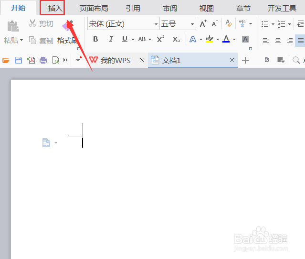The width and height of the screenshot is (305, 259).
Task: Click the 复制 (Copy) button
Action: click(x=41, y=41)
